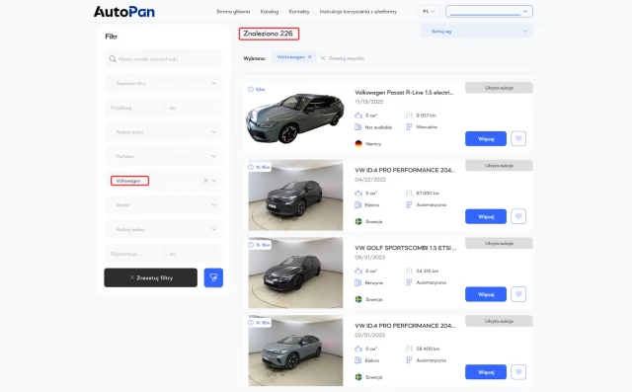This screenshot has height=392, width=632.
Task: Click title VW GOLF SPORTSCOMBI 1.5 ETSI
Action: (x=406, y=248)
